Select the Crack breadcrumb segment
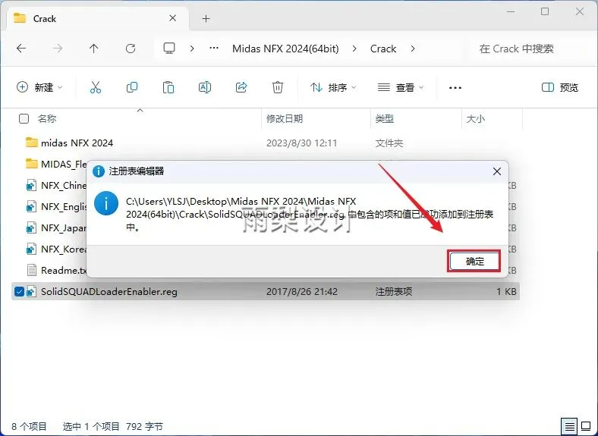This screenshot has height=436, width=598. click(383, 49)
